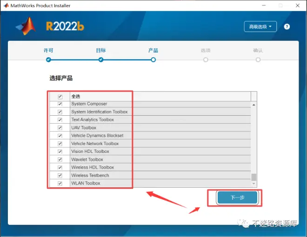The image size is (307, 237).
Task: Open the 高级选项 dropdown
Action: [x=260, y=26]
